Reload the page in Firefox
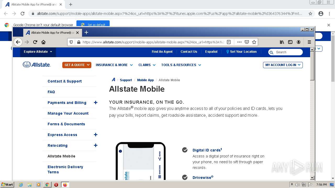The image size is (335, 188). (35, 42)
